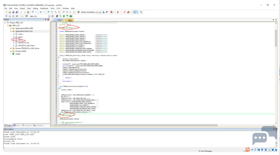Build target toolbar icon
The height and width of the screenshot is (155, 280).
pos(10,16)
